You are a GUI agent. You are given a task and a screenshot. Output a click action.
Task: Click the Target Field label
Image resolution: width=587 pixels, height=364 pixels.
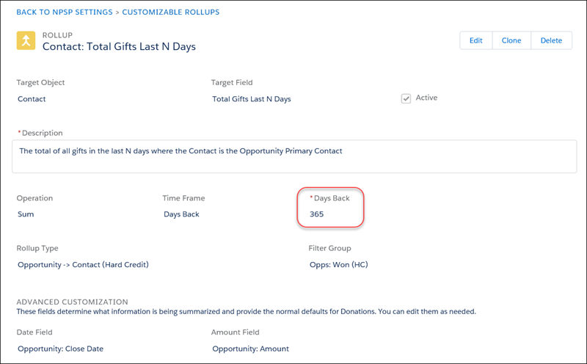click(x=232, y=82)
